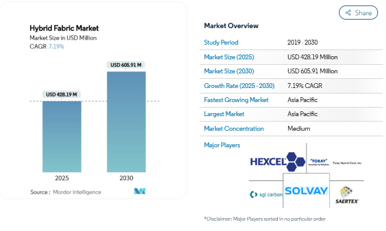Open the Study Period link
386x231 pixels.
(x=221, y=42)
